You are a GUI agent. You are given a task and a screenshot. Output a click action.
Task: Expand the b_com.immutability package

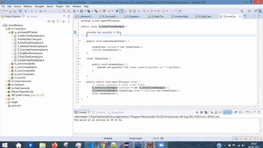tap(9, 64)
